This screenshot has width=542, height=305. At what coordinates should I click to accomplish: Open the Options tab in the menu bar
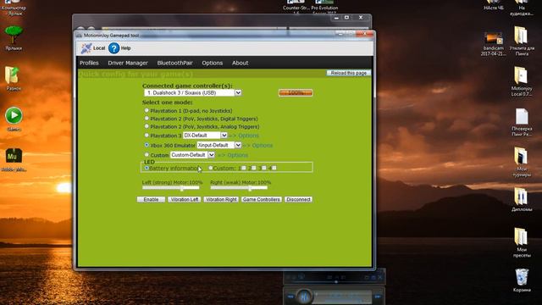[x=213, y=63]
